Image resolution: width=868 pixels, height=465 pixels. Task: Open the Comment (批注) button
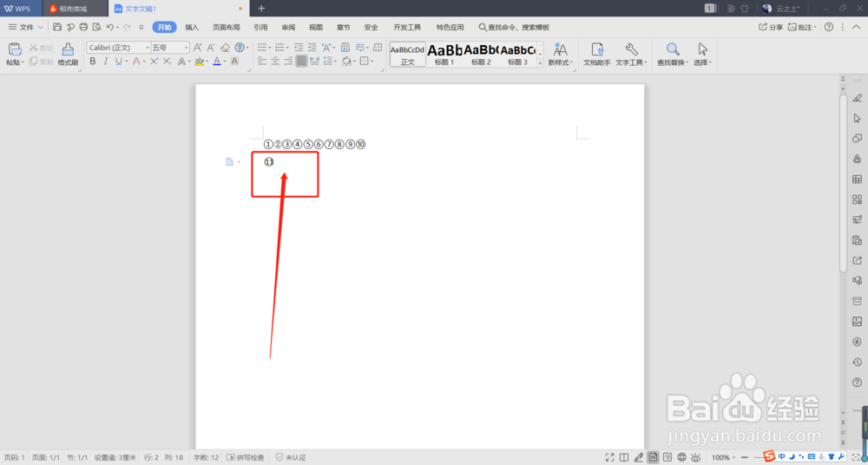(803, 27)
